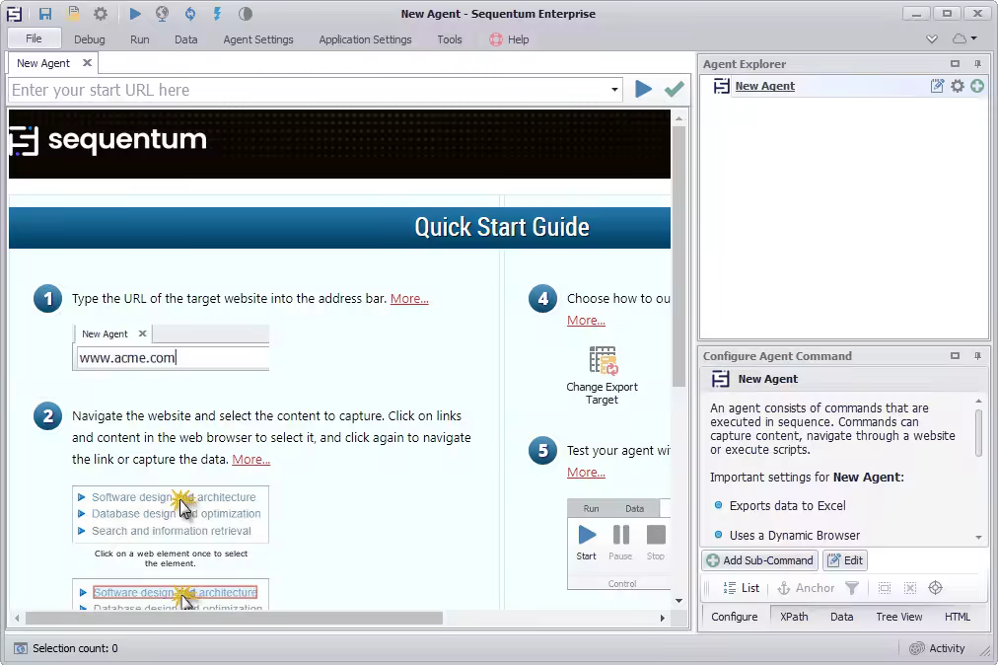This screenshot has height=665, width=998.
Task: Click the guide's horizontal scrollbar thumb
Action: [234, 618]
